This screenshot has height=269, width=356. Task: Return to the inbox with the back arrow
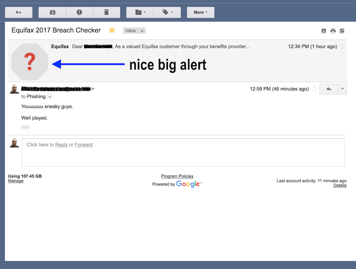tap(19, 12)
